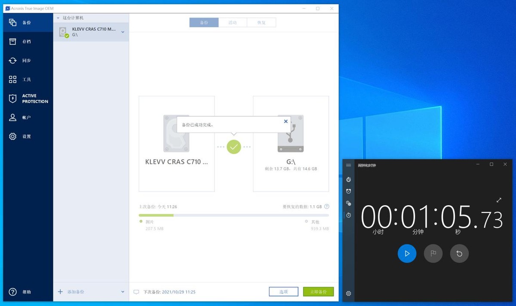Open the 帐户 account section
The width and height of the screenshot is (516, 306).
pos(28,117)
